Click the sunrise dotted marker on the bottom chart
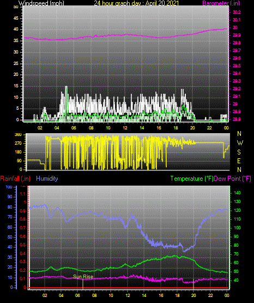 [83, 284]
